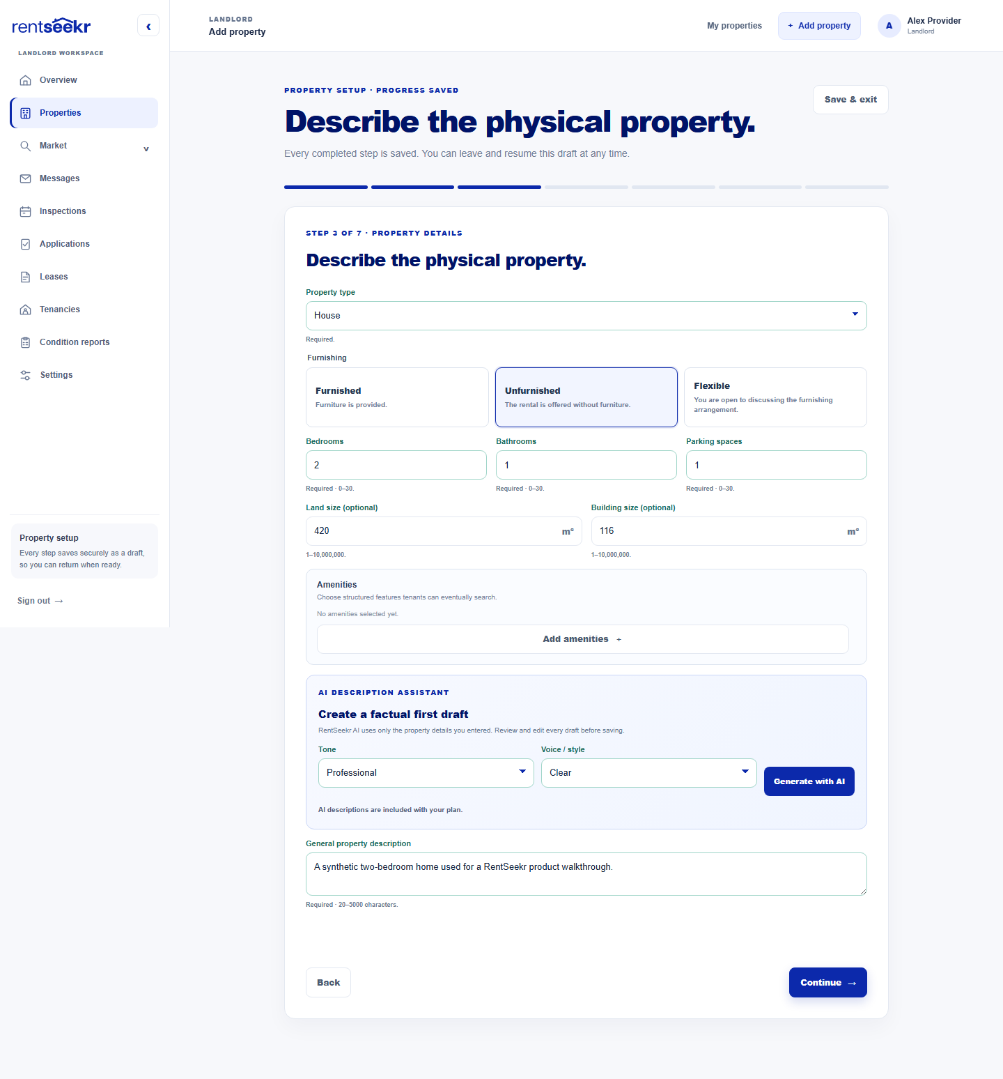The image size is (1003, 1079).
Task: Click the Parking spaces input field
Action: pos(777,465)
